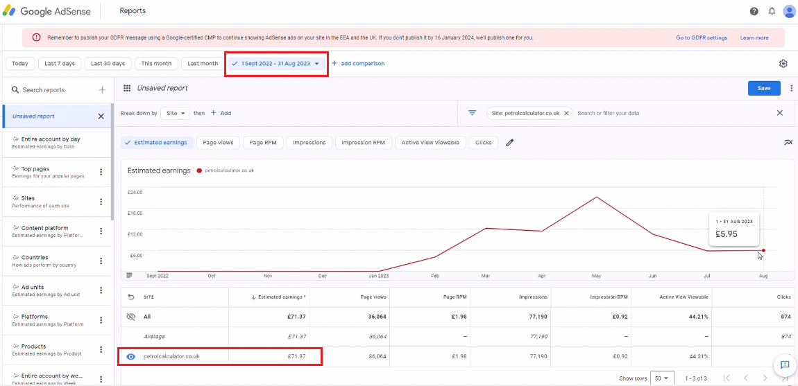798x386 pixels.
Task: Go to first page of table rows
Action: 727,378
